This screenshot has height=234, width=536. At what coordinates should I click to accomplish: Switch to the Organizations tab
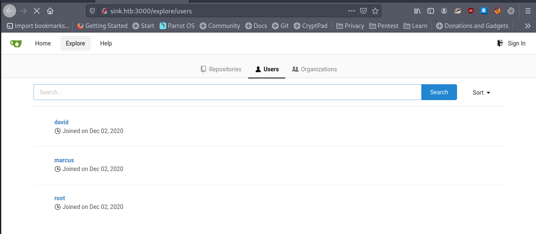tap(314, 69)
